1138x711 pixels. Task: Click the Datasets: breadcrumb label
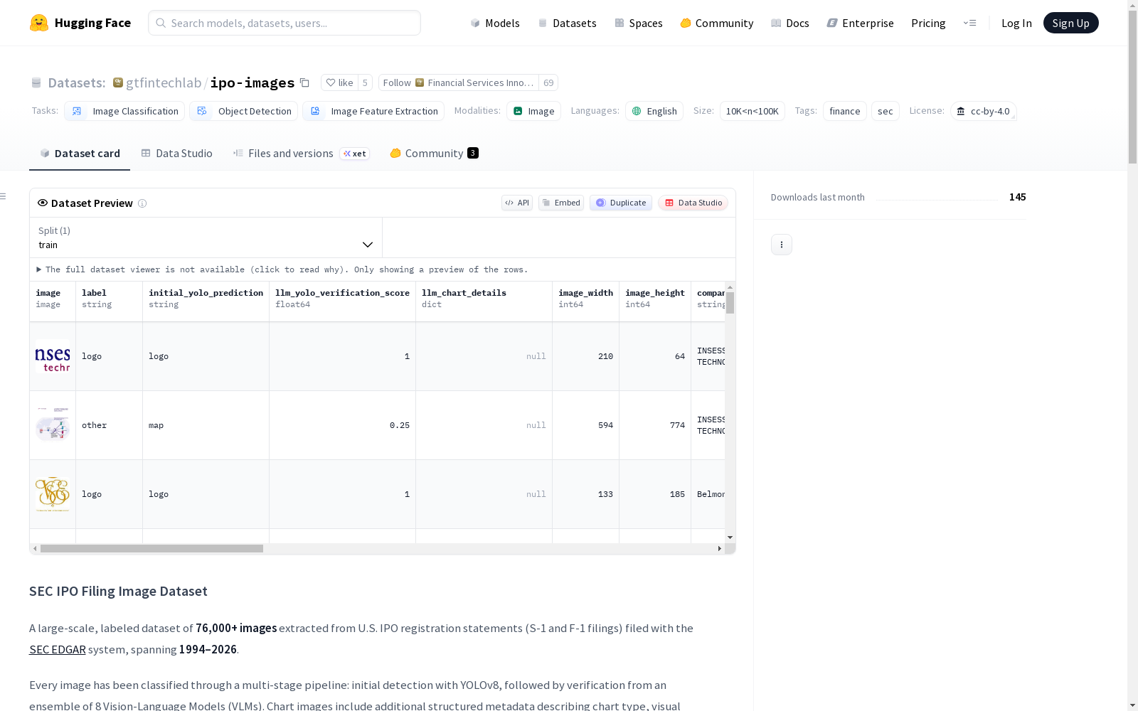pos(76,82)
